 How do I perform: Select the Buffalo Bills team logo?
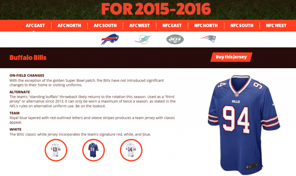pos(110,39)
